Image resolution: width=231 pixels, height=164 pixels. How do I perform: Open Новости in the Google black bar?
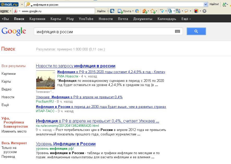coord(106,19)
